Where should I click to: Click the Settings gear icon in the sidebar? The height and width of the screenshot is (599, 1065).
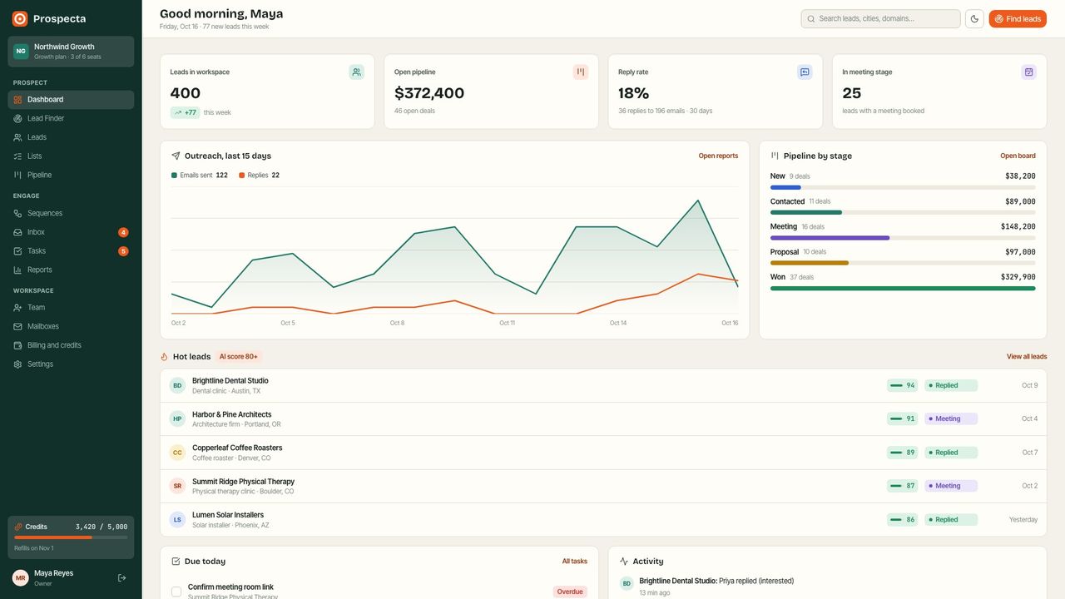click(x=18, y=364)
